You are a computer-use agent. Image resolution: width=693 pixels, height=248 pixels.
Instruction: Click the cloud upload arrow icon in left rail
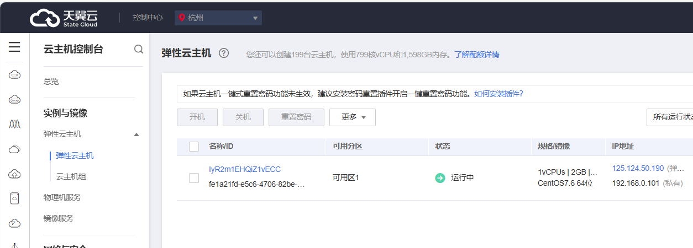tap(15, 174)
